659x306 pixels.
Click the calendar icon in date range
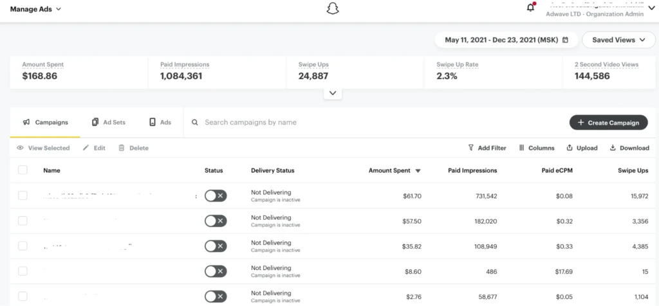coord(565,40)
